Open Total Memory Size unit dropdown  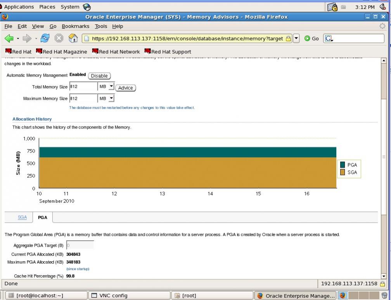coord(111,87)
